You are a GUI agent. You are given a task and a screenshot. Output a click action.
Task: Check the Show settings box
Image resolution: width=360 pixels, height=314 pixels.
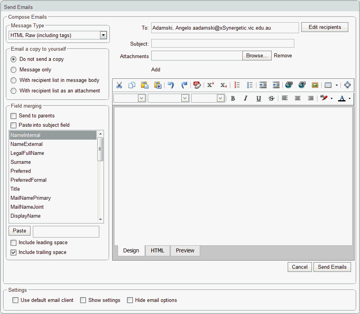(83, 300)
